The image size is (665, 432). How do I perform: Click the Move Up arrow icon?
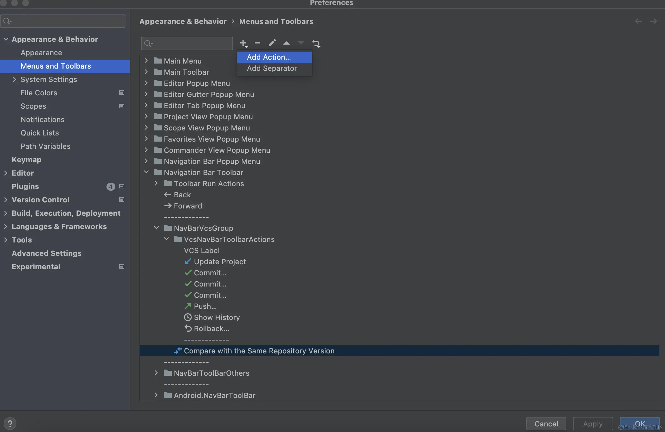[287, 43]
